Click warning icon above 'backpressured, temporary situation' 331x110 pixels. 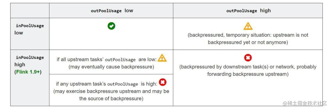pyautogui.click(x=248, y=26)
